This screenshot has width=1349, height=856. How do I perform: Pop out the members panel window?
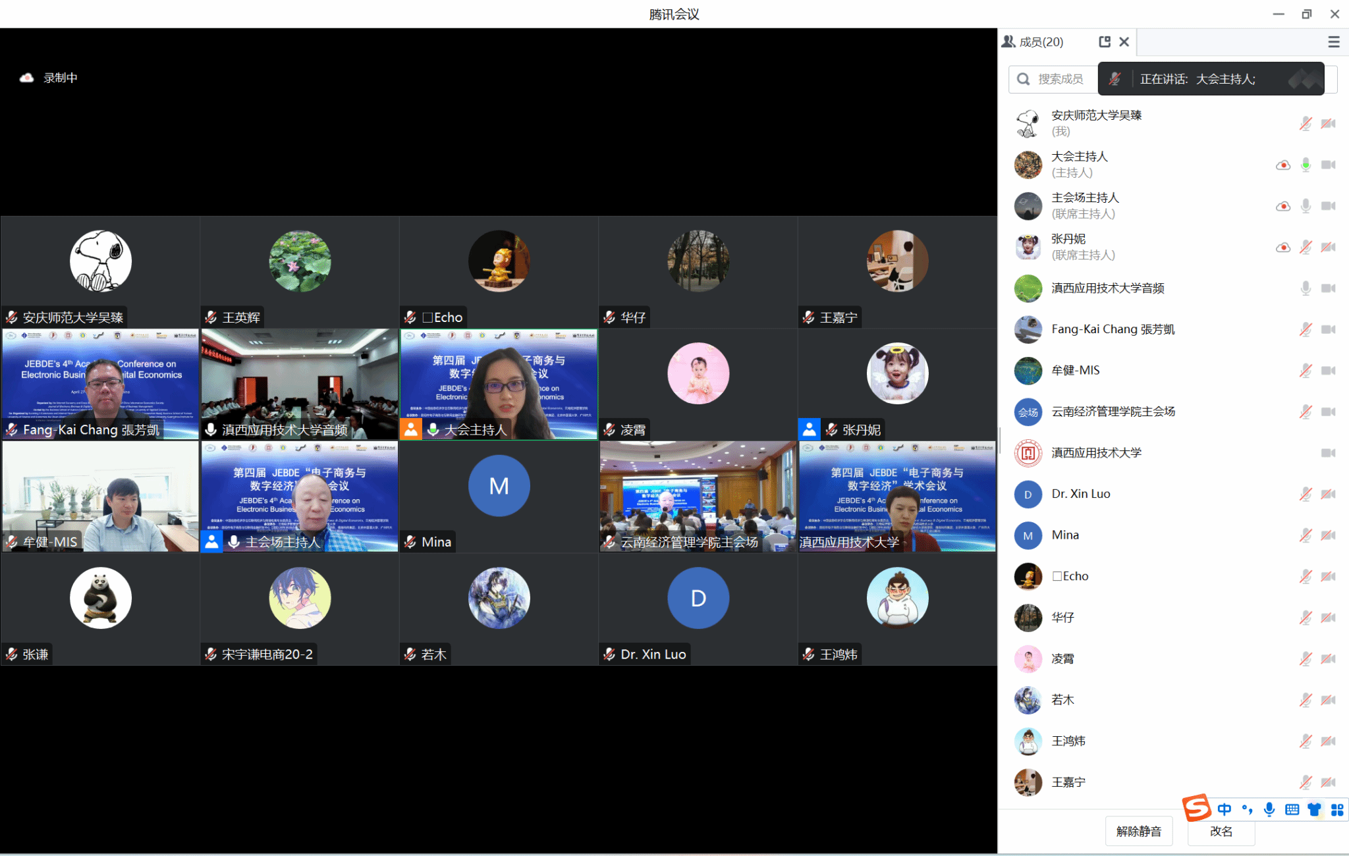[1105, 42]
